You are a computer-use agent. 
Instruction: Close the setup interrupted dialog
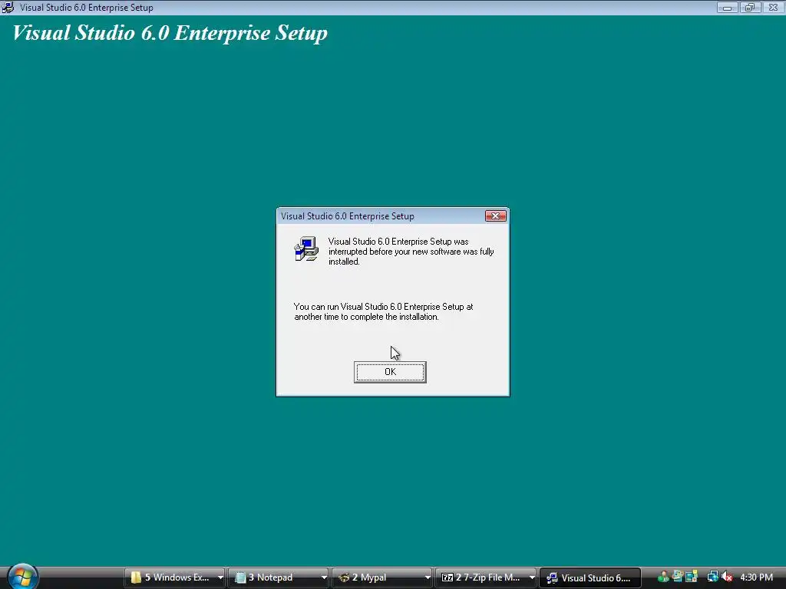[x=495, y=216]
